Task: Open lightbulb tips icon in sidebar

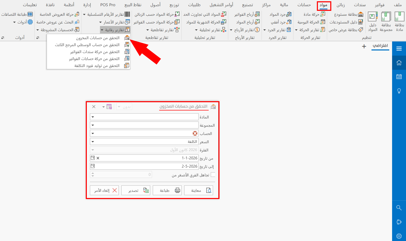Action: click(399, 91)
